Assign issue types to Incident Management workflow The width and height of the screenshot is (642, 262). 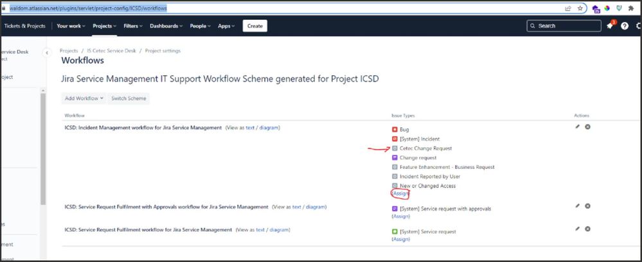401,193
